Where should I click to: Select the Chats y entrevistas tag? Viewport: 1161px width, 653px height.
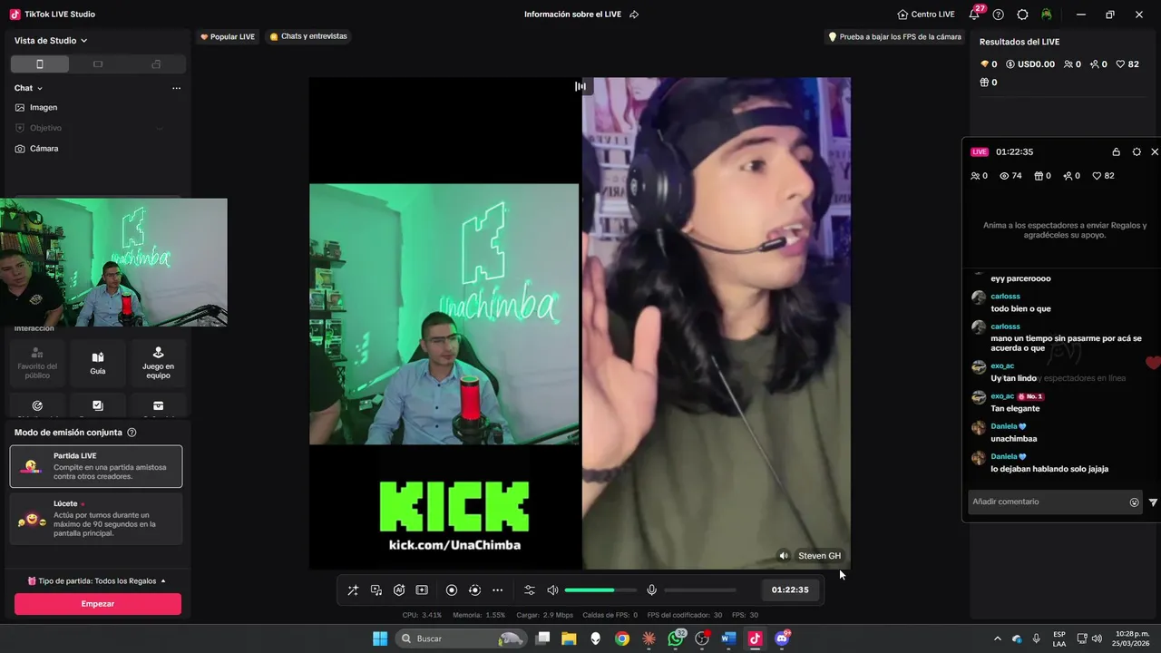click(x=308, y=36)
